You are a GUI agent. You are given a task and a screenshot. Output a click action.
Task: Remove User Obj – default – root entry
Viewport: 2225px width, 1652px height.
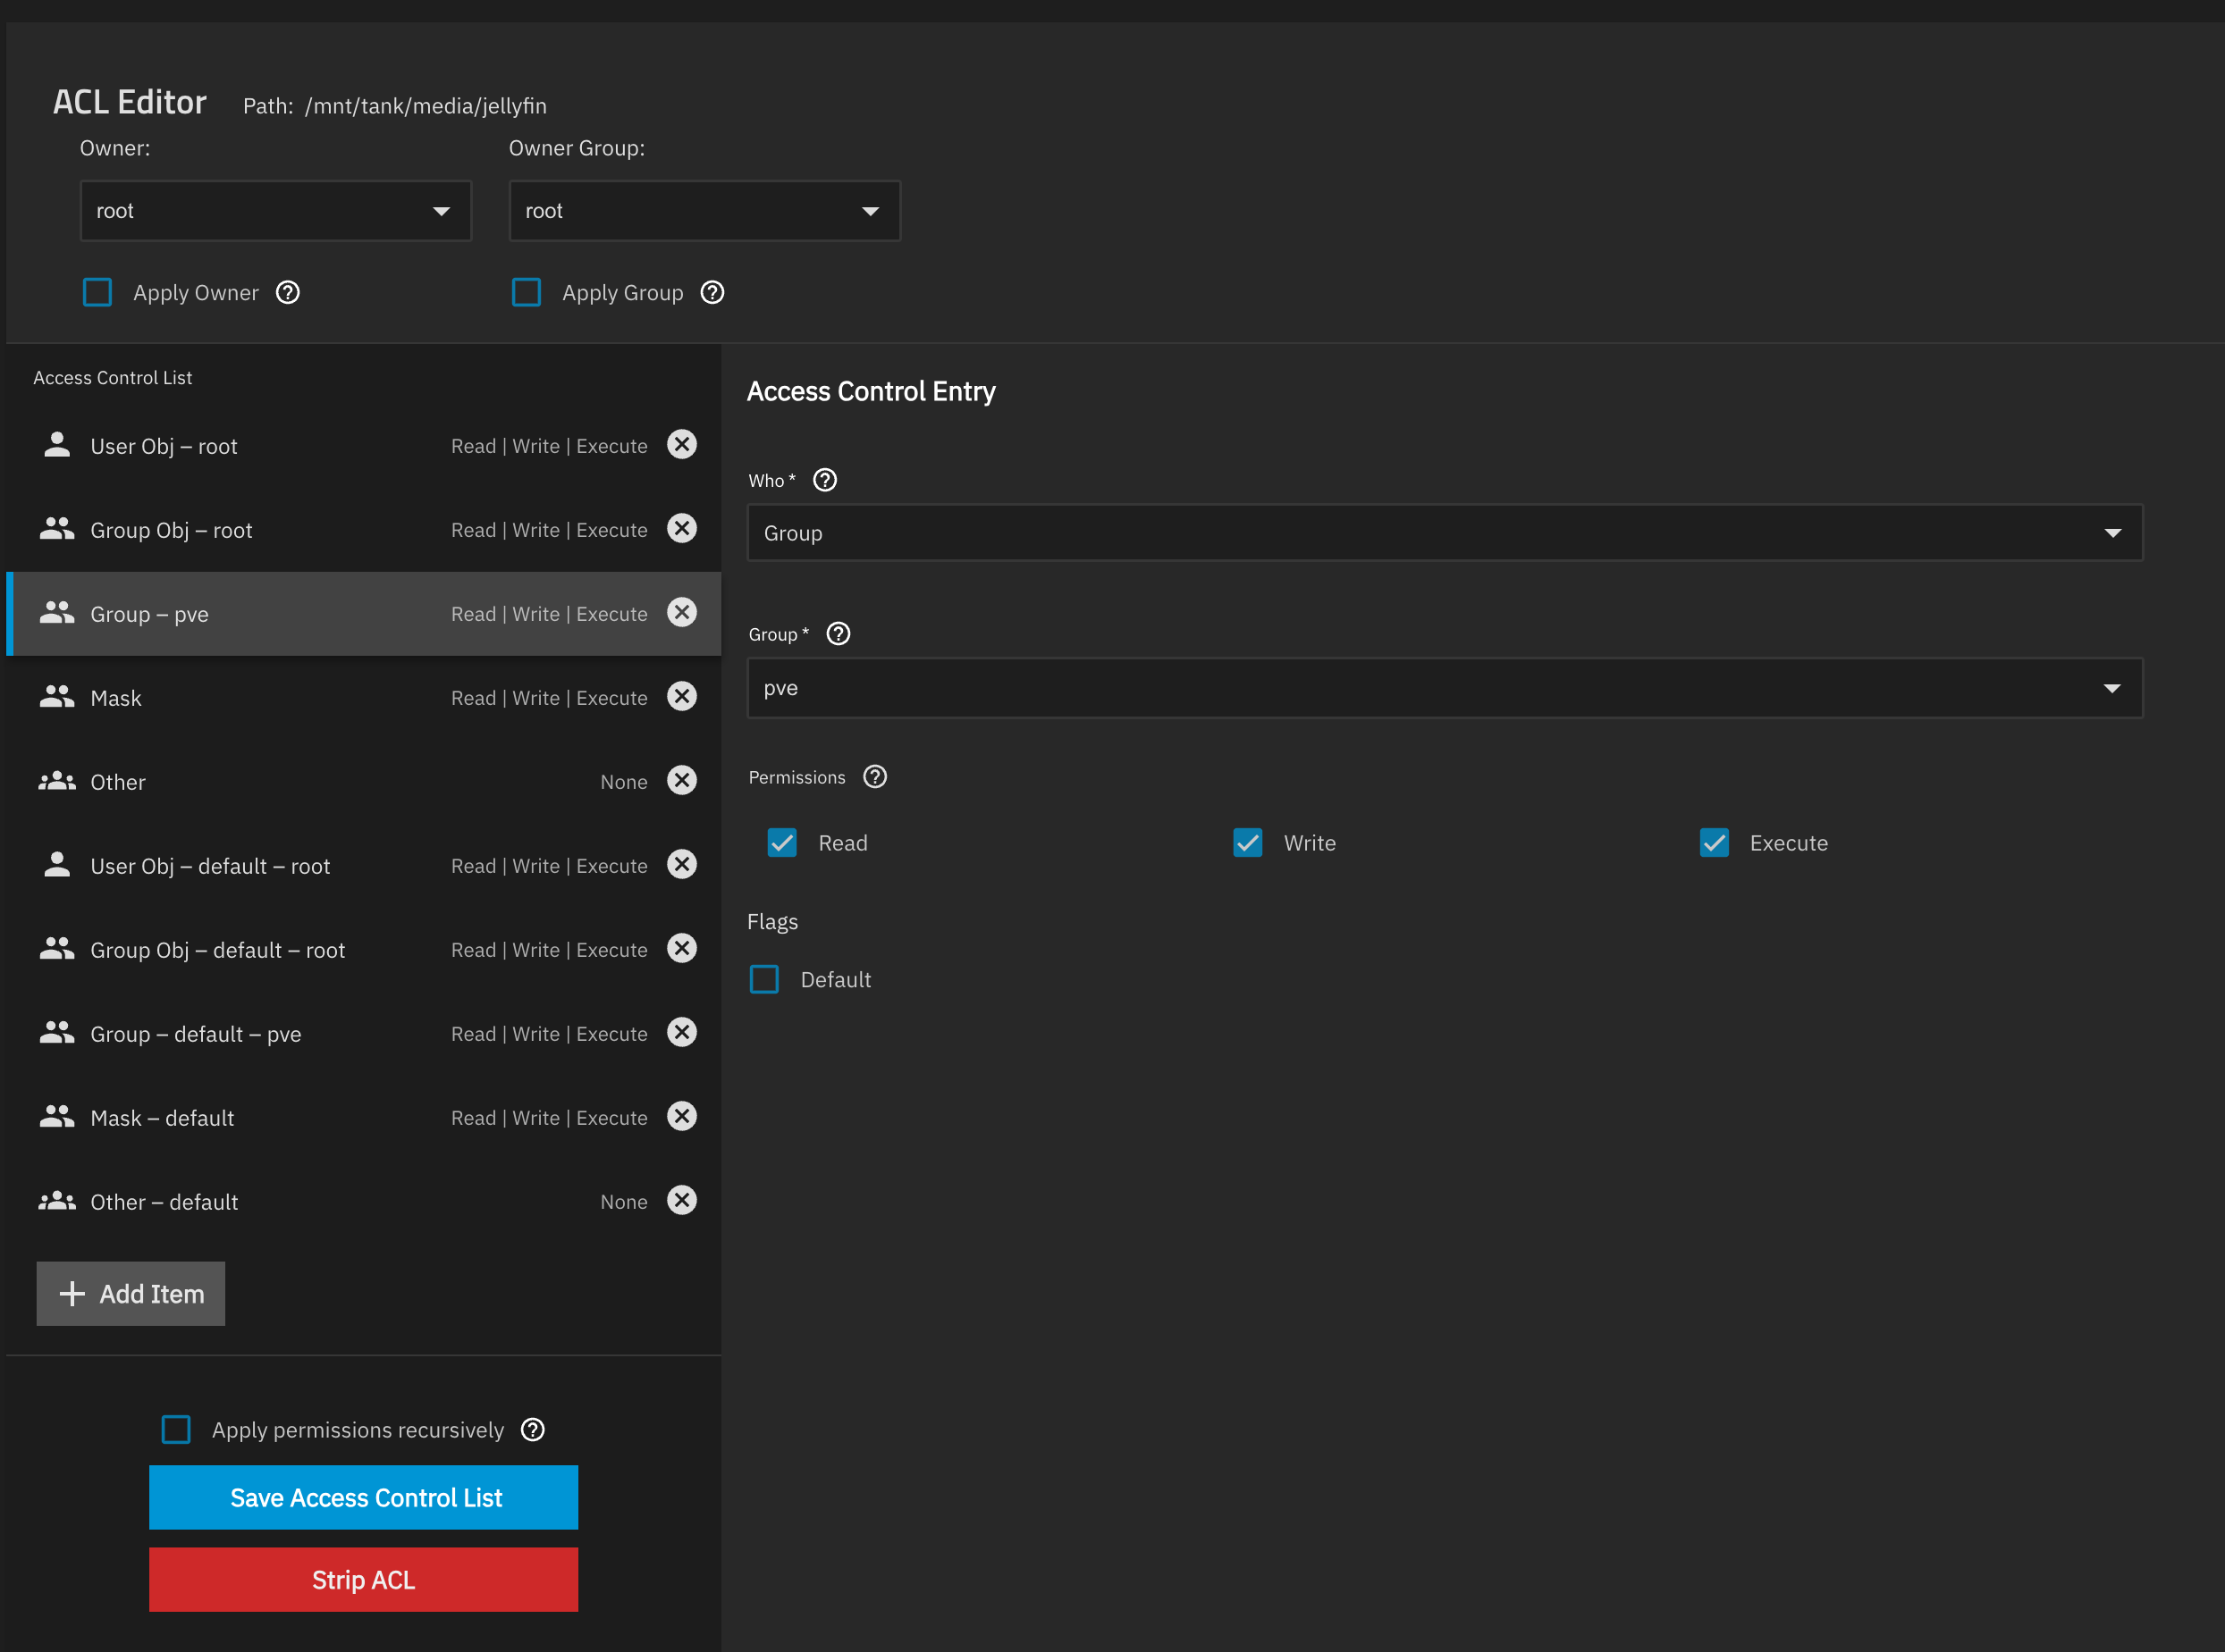point(681,864)
